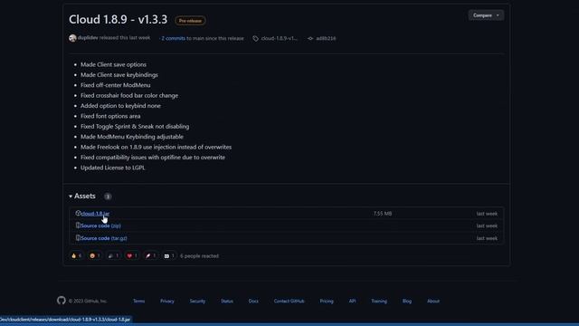This screenshot has width=579, height=326.
Task: Click "Updated License to LGPL" note
Action: click(112, 168)
